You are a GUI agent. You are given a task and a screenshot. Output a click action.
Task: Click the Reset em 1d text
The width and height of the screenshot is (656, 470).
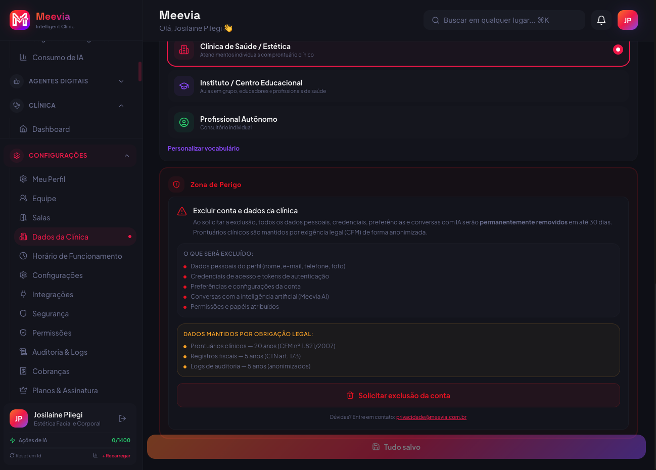[28, 456]
